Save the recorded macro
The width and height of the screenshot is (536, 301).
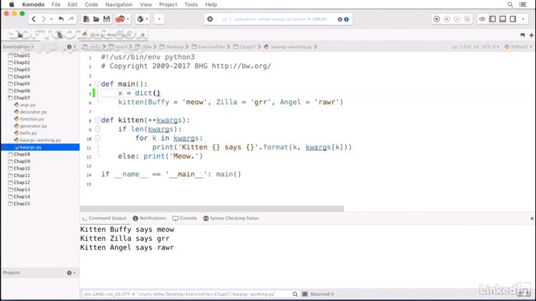pyautogui.click(x=467, y=19)
